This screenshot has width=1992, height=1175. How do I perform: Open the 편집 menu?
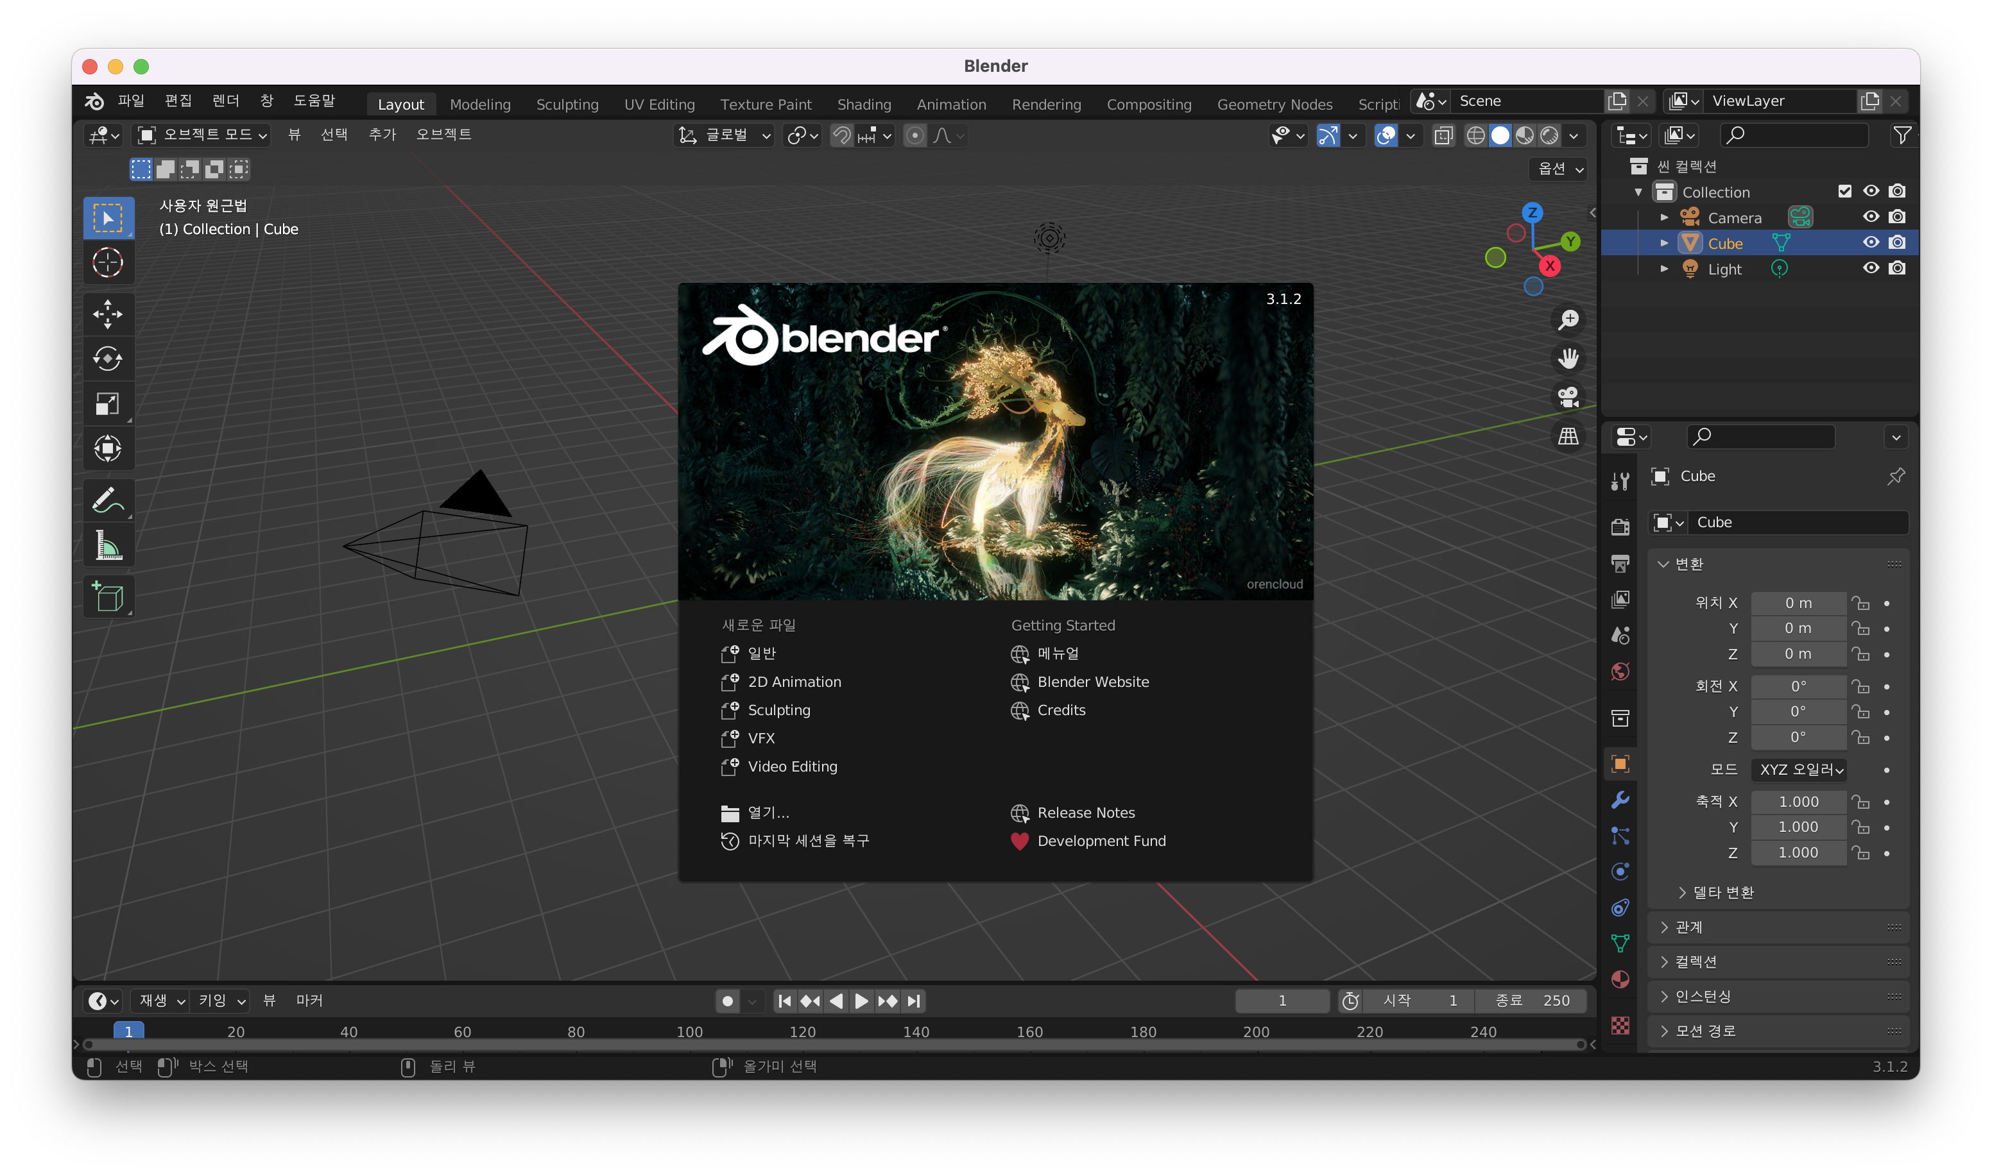tap(178, 101)
